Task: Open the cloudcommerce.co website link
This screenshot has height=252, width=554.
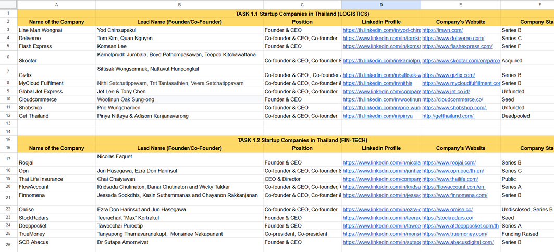Action: point(453,99)
